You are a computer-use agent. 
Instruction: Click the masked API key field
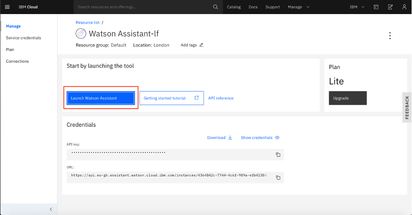click(x=175, y=155)
